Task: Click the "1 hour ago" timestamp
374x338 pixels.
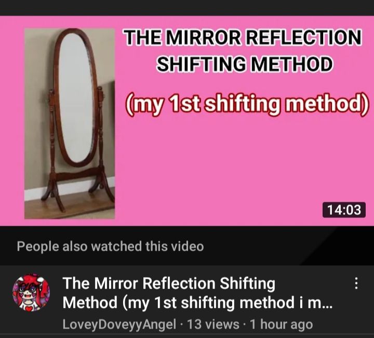Action: (x=281, y=324)
